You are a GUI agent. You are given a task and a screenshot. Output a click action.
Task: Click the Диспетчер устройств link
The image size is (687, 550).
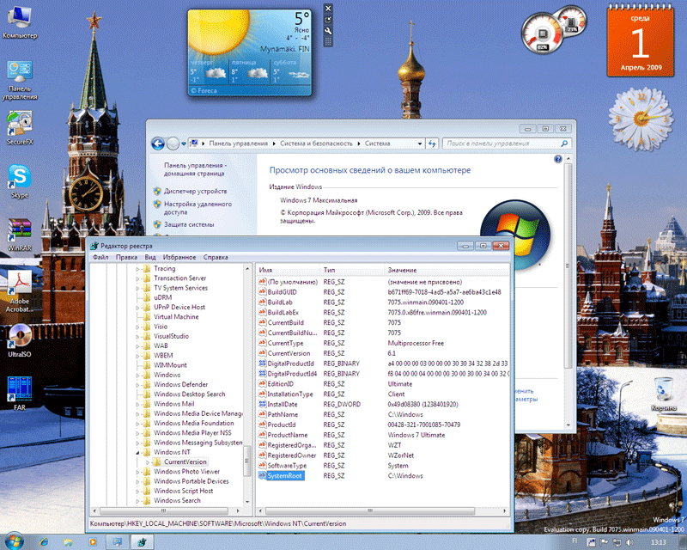(196, 192)
